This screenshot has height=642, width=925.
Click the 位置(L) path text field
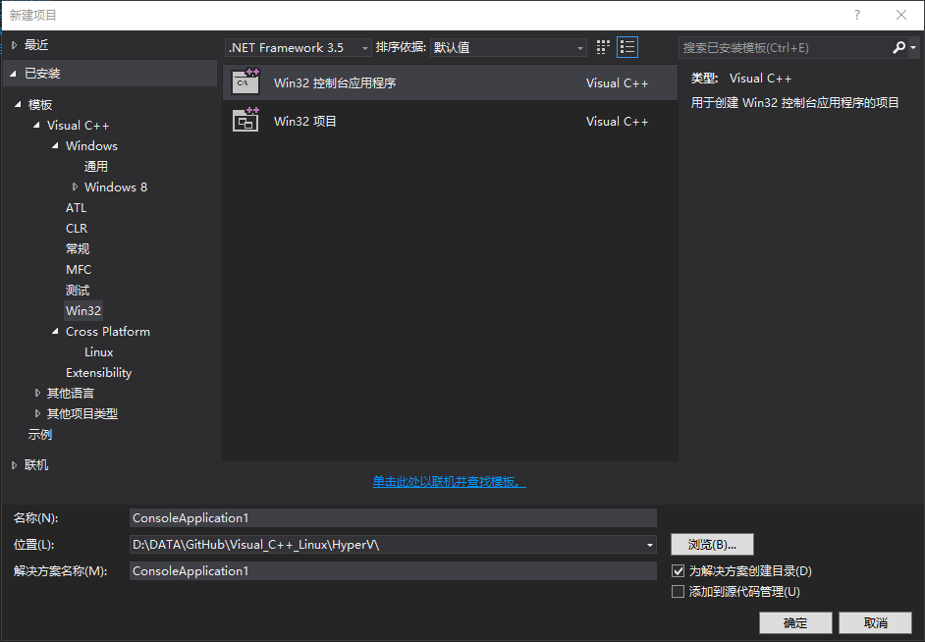pyautogui.click(x=387, y=545)
